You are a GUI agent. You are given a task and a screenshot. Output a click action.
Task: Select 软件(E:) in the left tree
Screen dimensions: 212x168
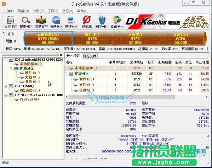(x=32, y=73)
